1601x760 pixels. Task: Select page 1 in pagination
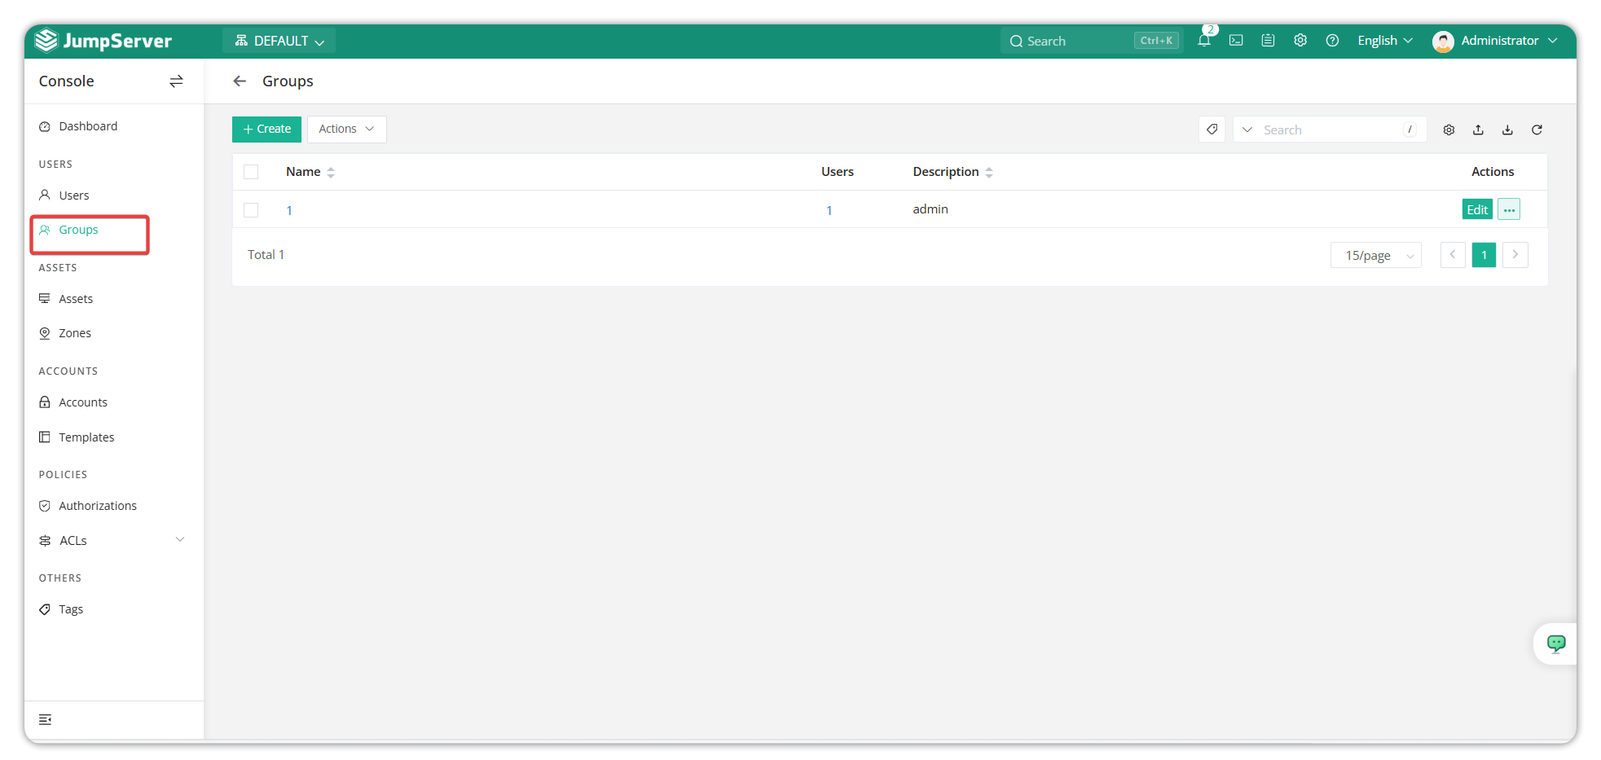tap(1484, 255)
